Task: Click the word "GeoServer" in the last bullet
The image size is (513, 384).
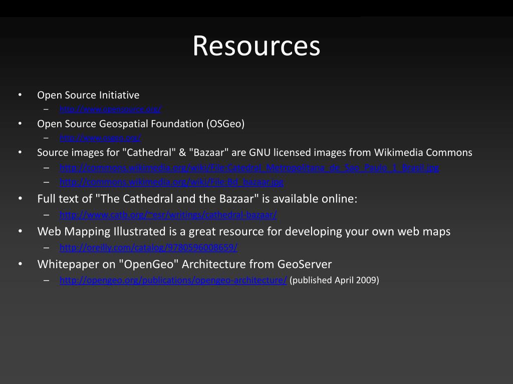Action: coord(305,264)
